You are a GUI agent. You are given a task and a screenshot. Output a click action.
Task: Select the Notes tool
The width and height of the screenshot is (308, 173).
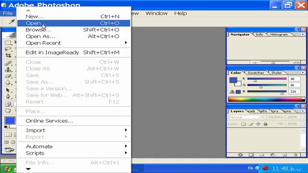[8, 104]
